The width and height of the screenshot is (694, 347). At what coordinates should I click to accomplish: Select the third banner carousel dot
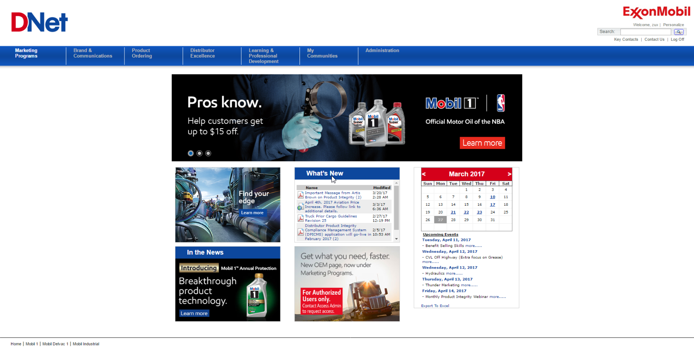[x=208, y=153]
